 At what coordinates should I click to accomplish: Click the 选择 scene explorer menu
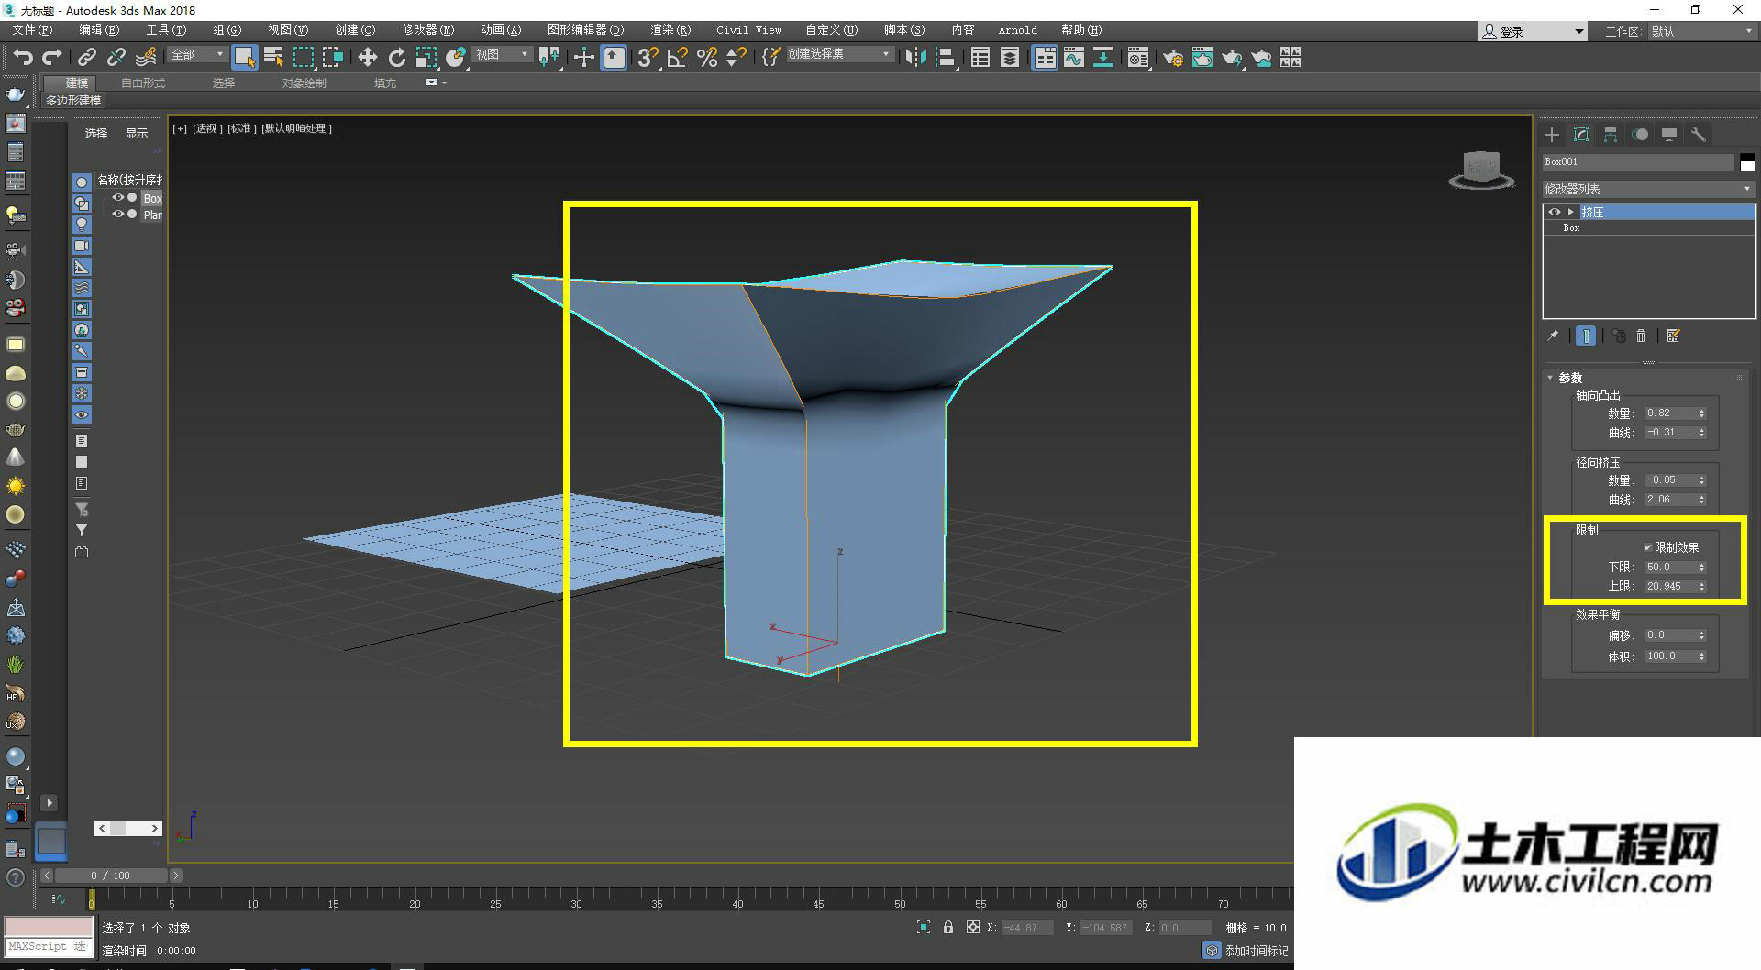point(96,134)
